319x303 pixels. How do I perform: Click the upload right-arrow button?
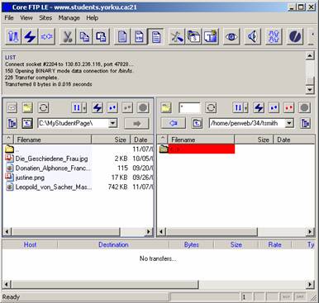click(136, 123)
